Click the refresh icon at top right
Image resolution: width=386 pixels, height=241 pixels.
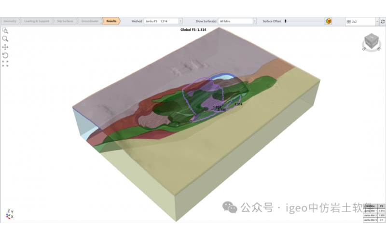pos(383,21)
